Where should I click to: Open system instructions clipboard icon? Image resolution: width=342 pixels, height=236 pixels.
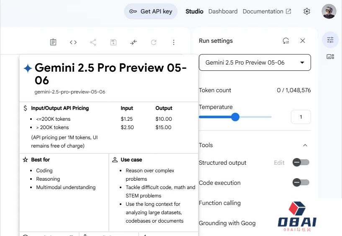point(53,42)
